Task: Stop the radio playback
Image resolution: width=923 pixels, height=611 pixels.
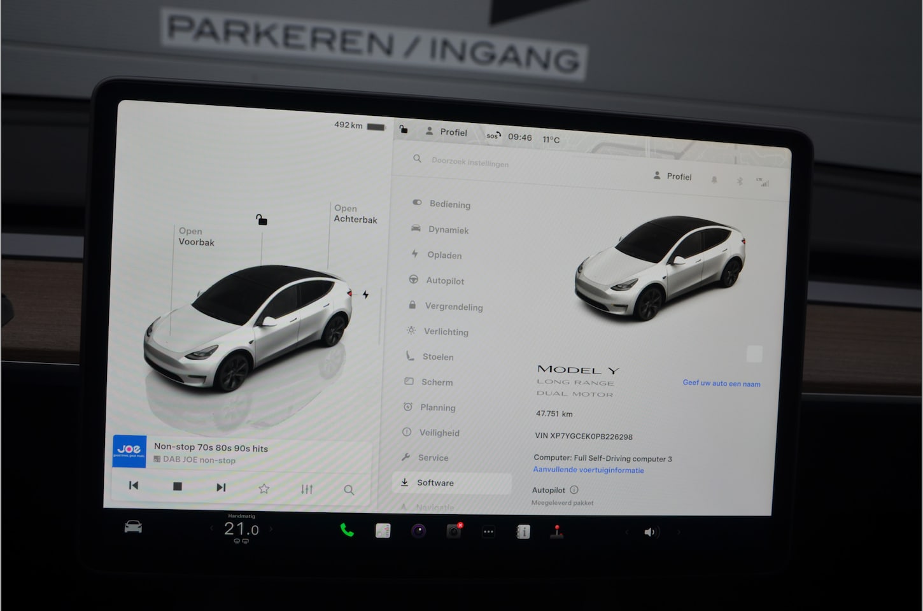Action: 178,486
